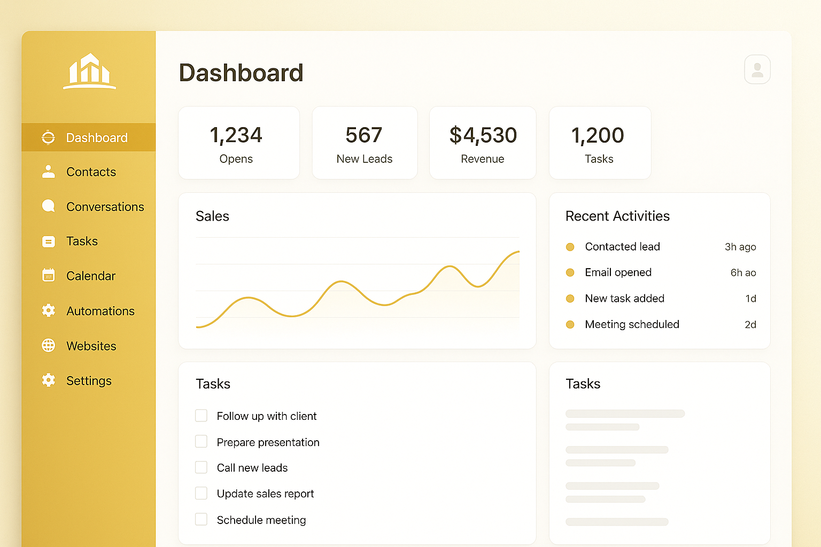Viewport: 821px width, 547px height.
Task: Click the user profile avatar icon
Action: (757, 69)
